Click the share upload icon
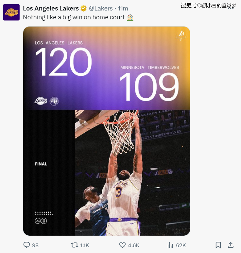The image size is (241, 253). click(231, 245)
